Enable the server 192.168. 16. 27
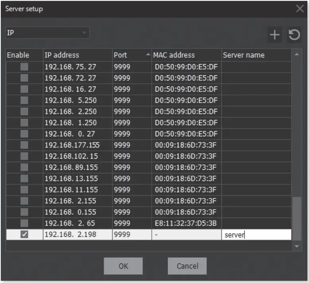This screenshot has width=309, height=283. coord(24,89)
